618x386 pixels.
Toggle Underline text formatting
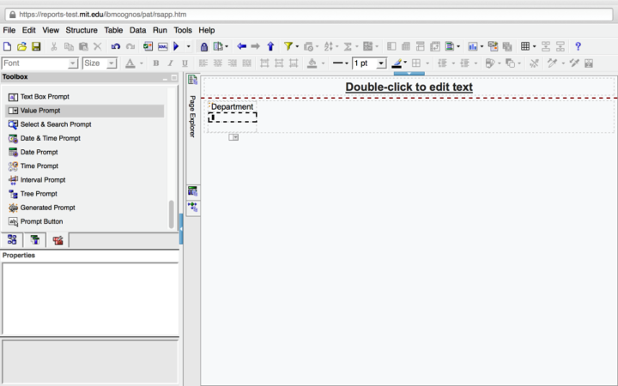185,63
